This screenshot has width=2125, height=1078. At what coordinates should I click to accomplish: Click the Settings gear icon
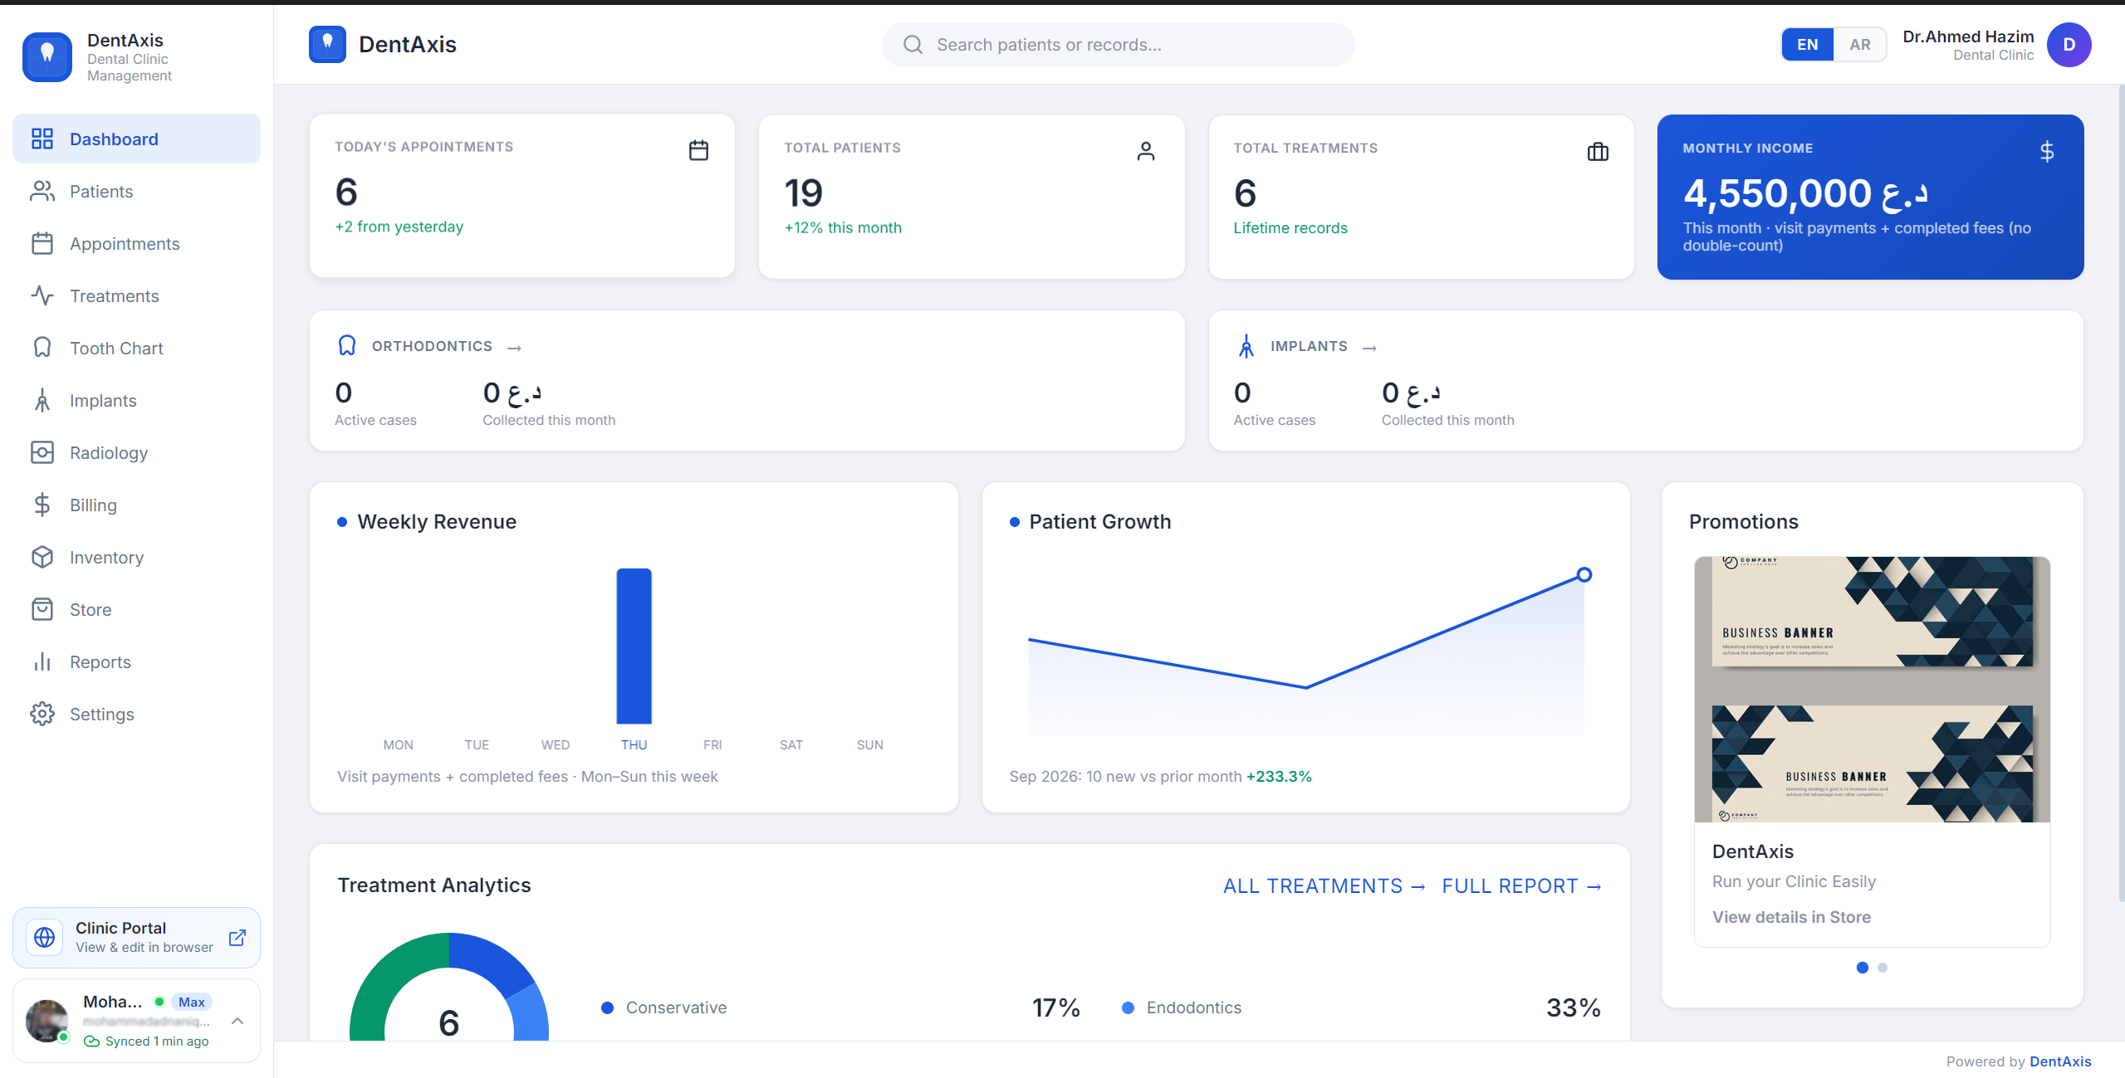click(x=42, y=714)
